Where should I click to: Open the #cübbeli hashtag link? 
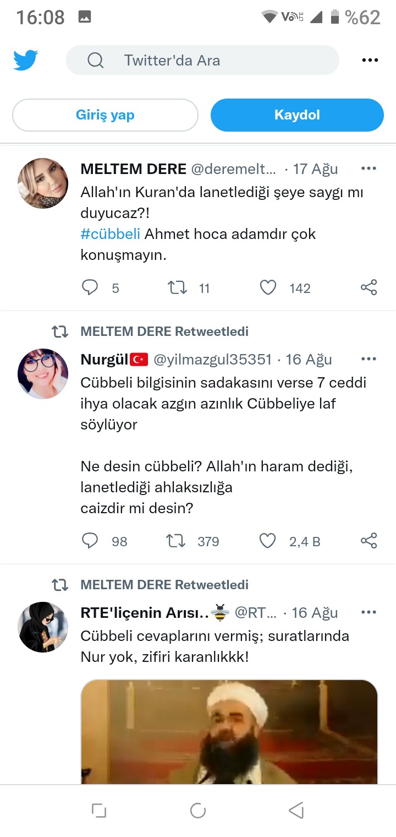click(x=111, y=234)
